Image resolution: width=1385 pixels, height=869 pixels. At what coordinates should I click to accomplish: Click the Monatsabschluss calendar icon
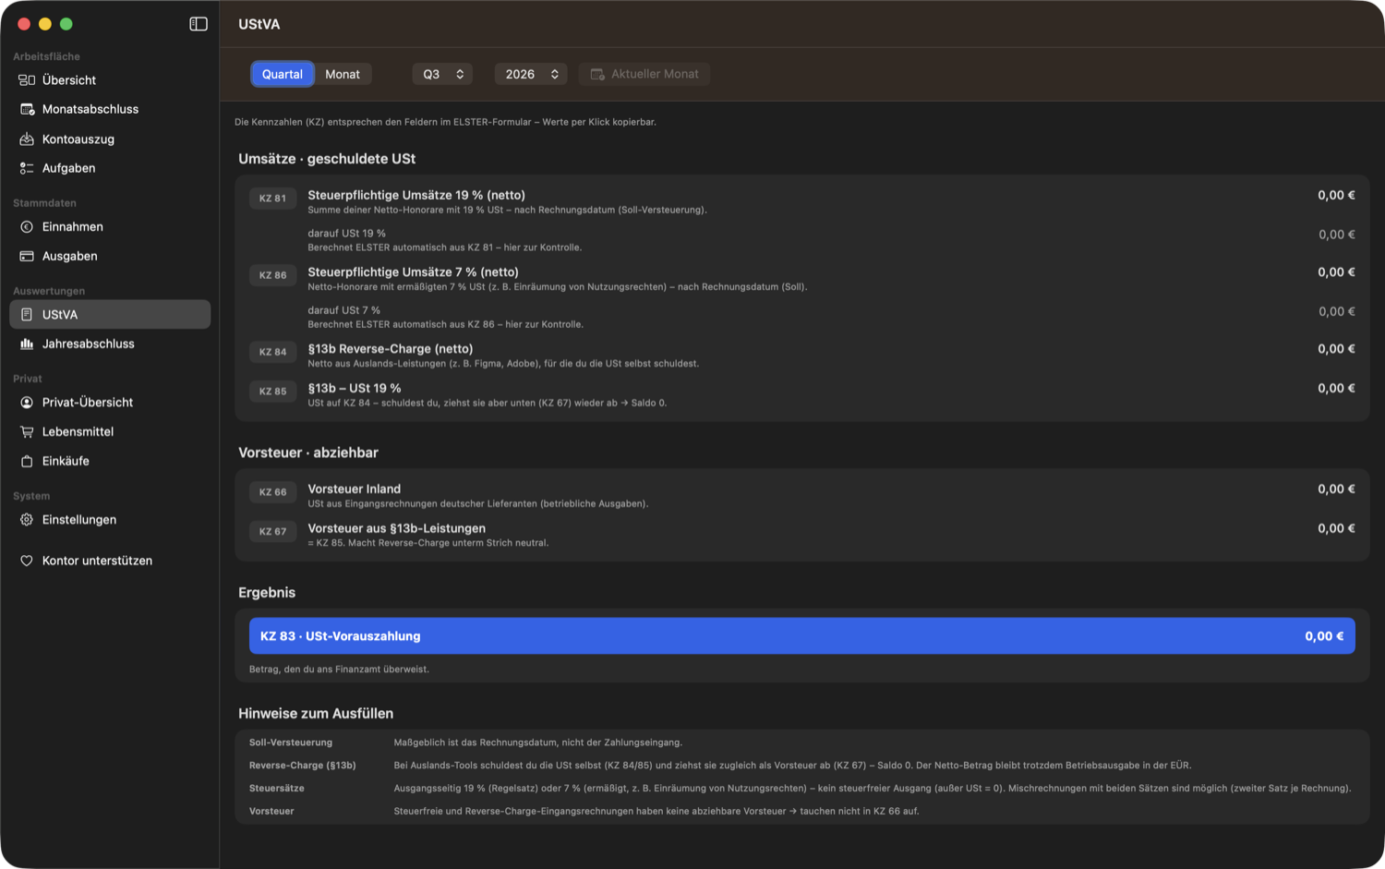tap(27, 109)
